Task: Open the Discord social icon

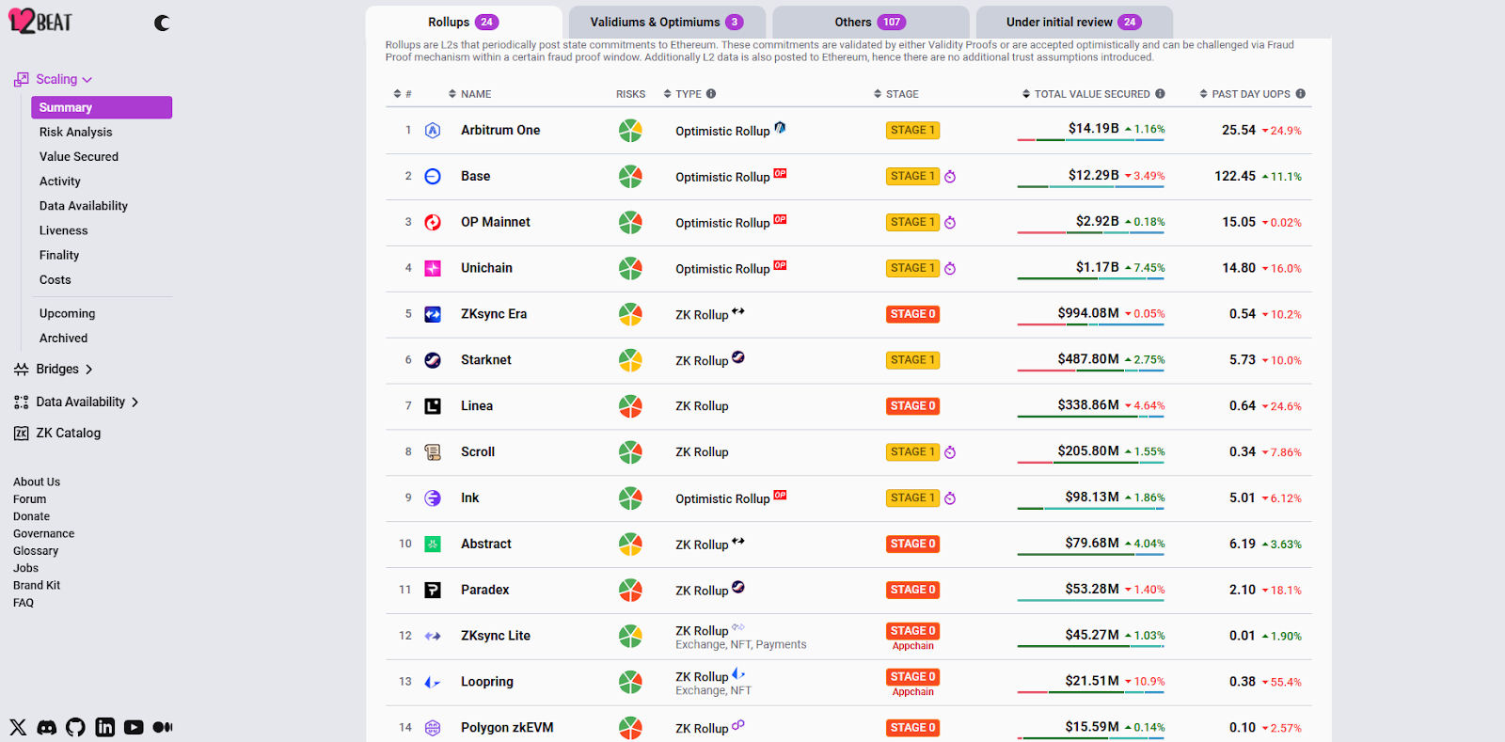Action: pyautogui.click(x=47, y=727)
